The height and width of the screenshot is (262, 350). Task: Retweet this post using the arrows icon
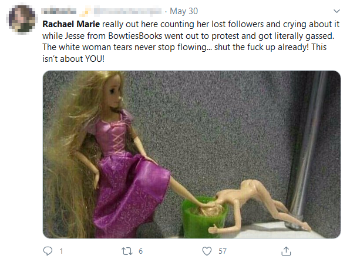(x=127, y=251)
